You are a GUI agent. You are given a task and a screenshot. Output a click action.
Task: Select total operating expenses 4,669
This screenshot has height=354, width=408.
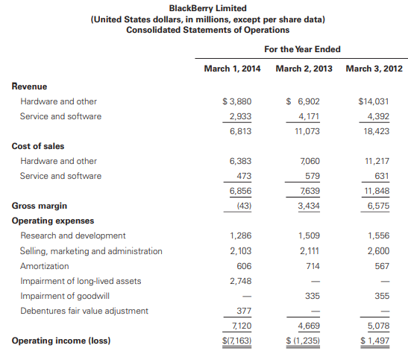coord(309,326)
